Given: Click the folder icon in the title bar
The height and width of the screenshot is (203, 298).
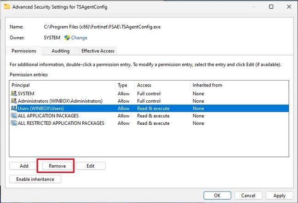Looking at the screenshot, I should click(6, 7).
